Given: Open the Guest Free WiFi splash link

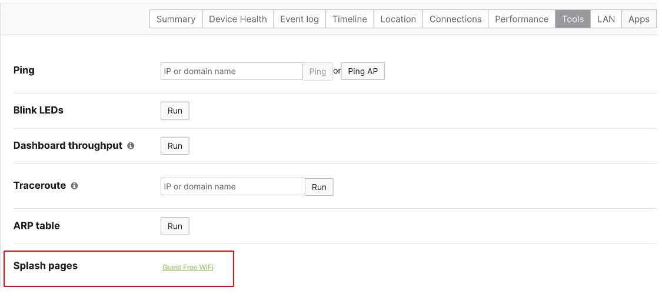Looking at the screenshot, I should (188, 267).
